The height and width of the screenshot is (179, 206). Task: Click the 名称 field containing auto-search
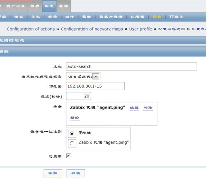(x=131, y=66)
